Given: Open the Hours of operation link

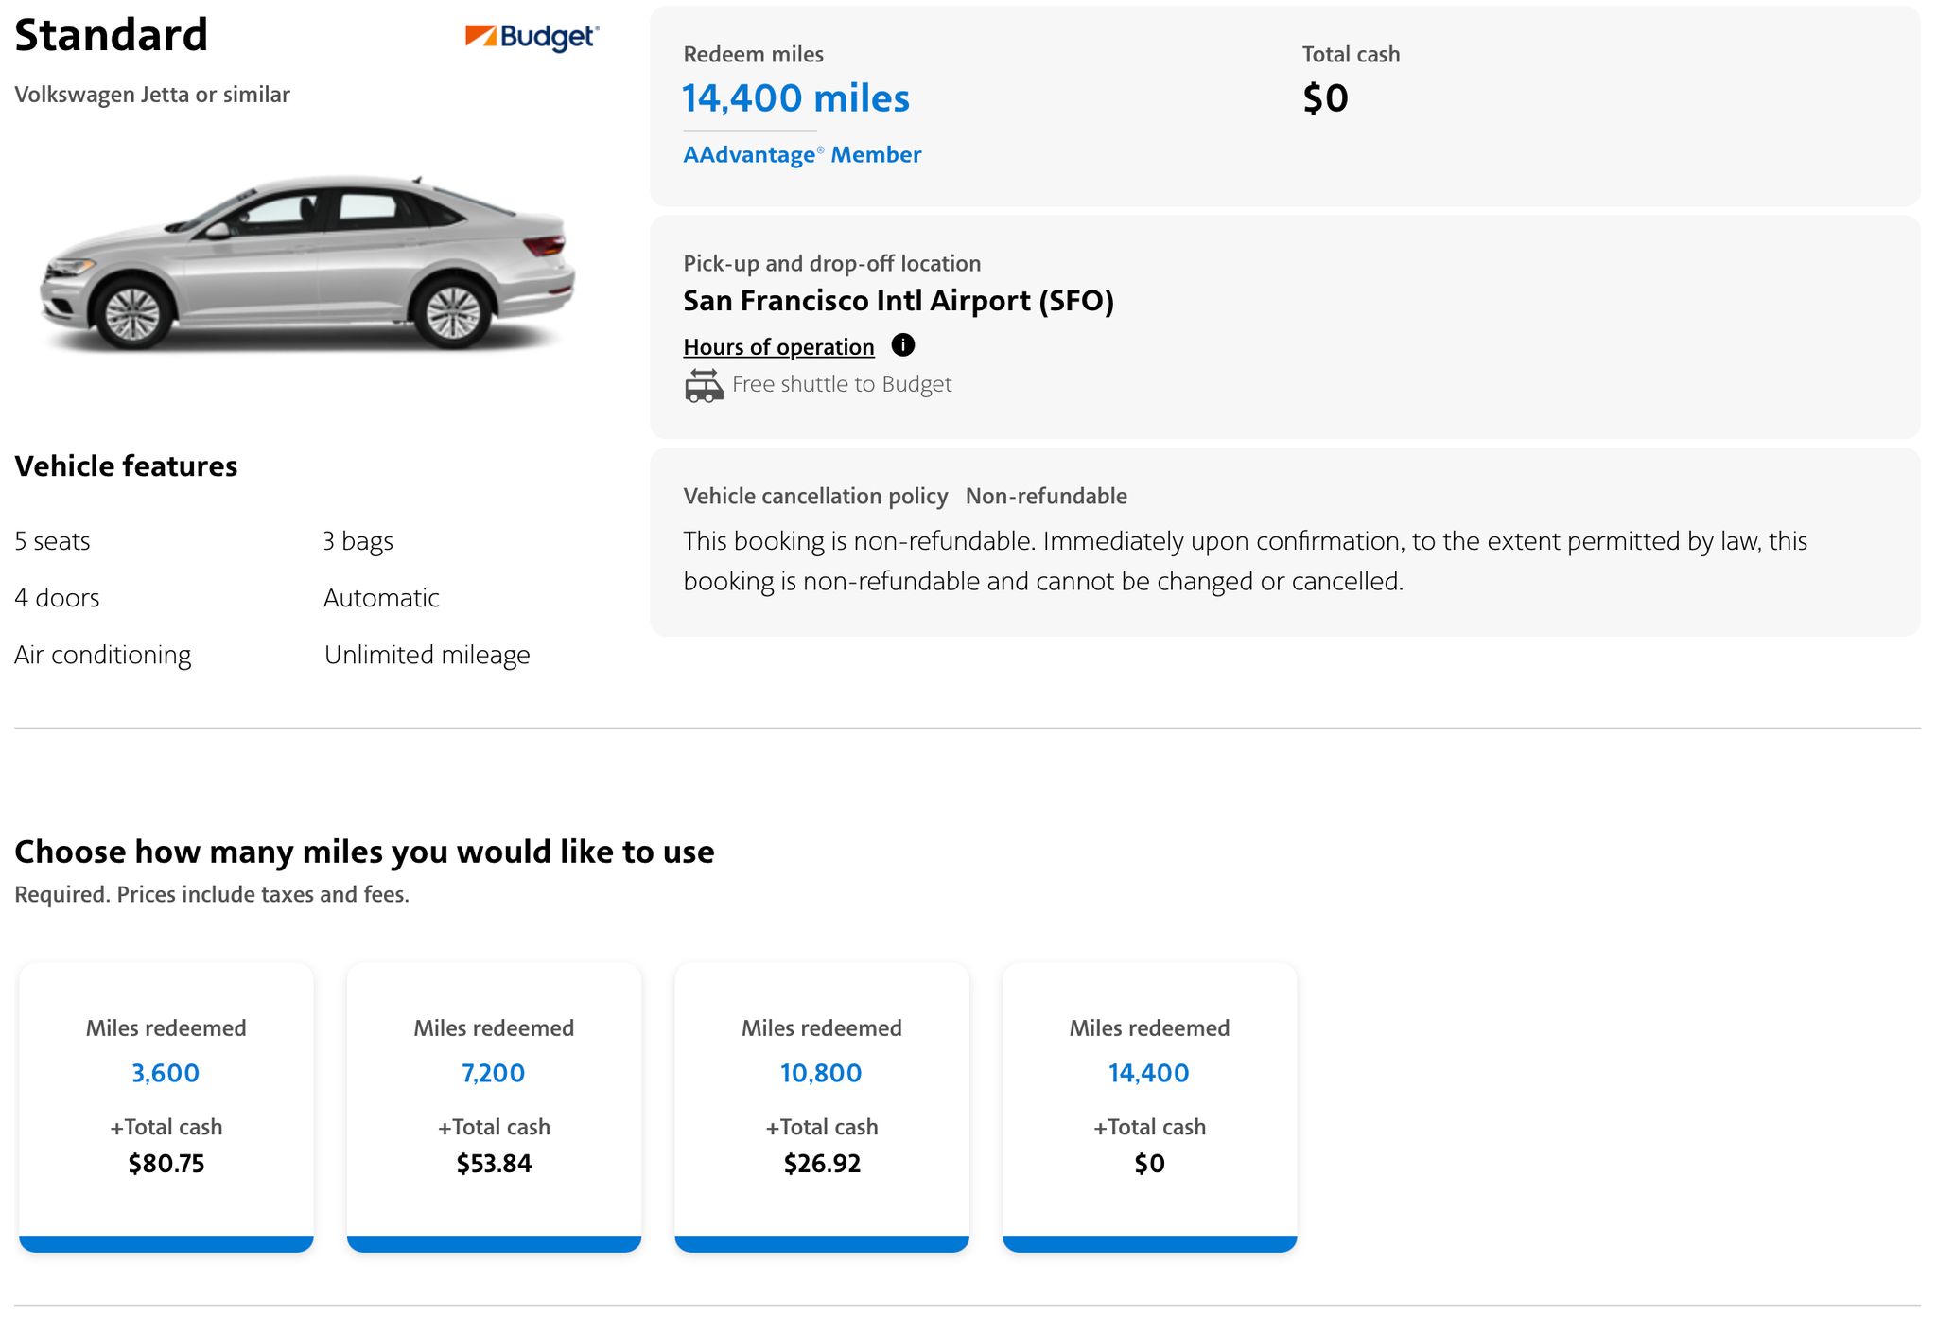Looking at the screenshot, I should pyautogui.click(x=778, y=346).
